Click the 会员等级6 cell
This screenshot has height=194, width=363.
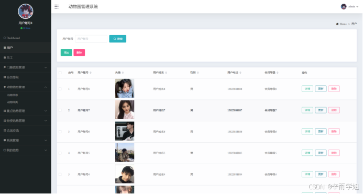(x=271, y=132)
